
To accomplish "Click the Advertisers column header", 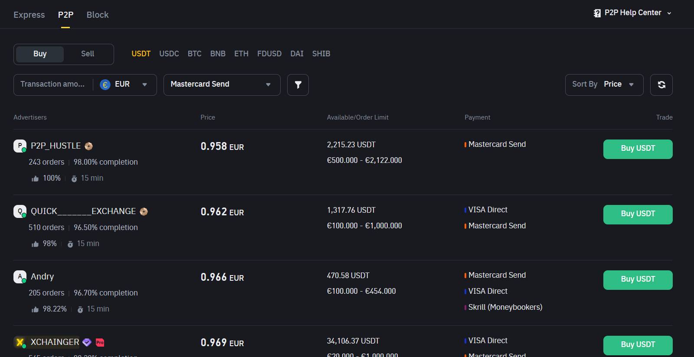I will pos(30,117).
